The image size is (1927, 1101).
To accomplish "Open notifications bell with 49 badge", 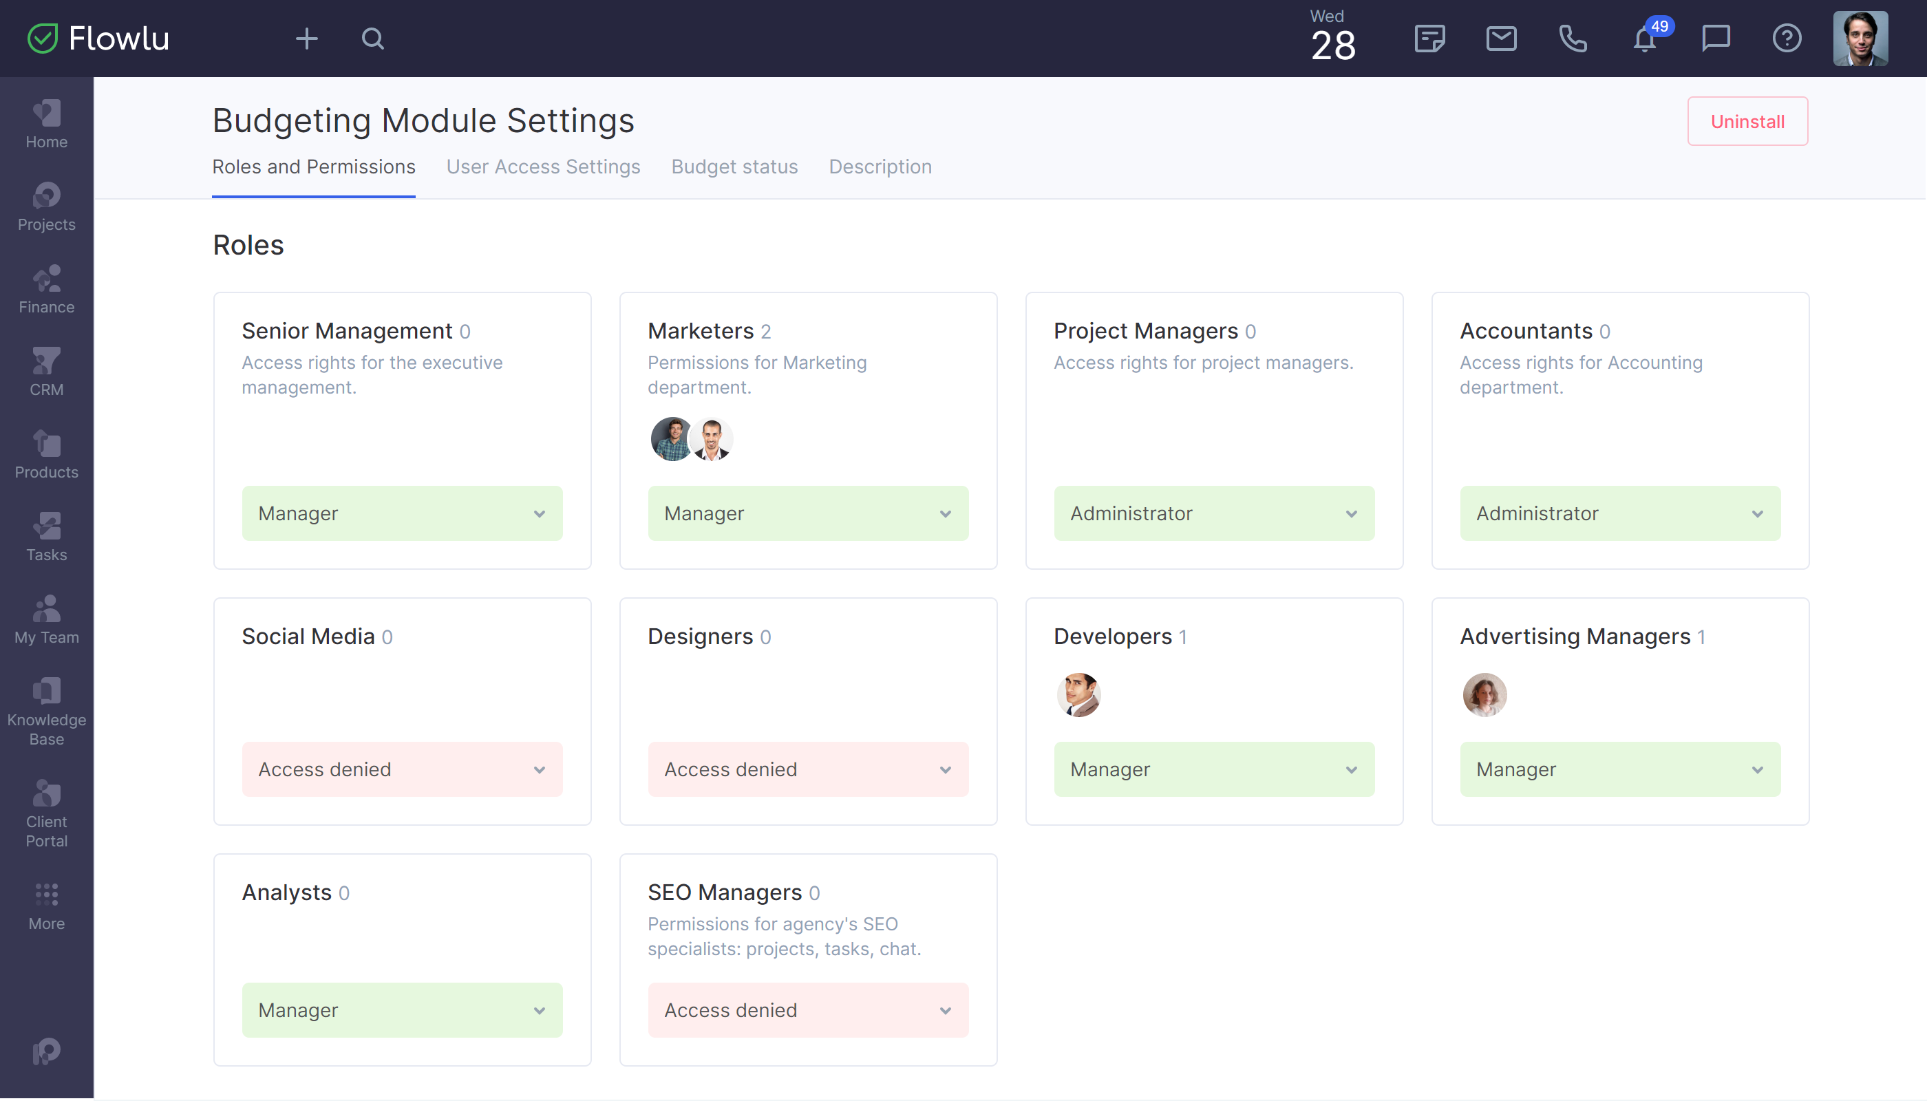I will pyautogui.click(x=1645, y=39).
